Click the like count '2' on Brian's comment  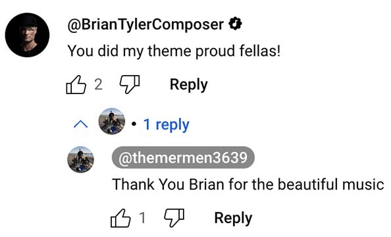pyautogui.click(x=98, y=84)
